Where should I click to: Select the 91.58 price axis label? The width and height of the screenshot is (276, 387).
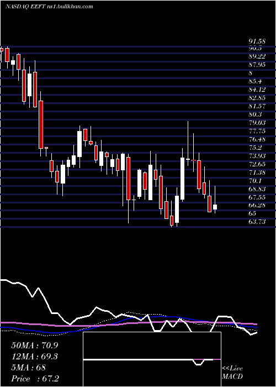coord(257,42)
